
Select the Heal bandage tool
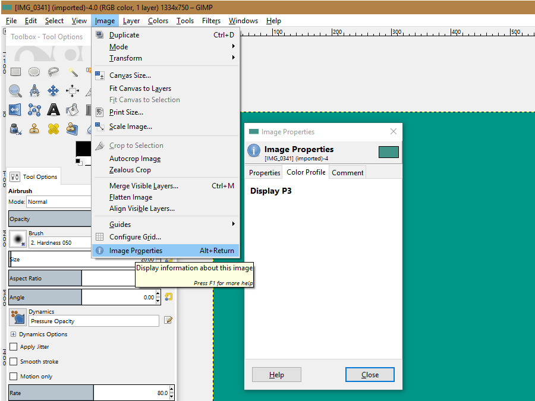coord(53,129)
